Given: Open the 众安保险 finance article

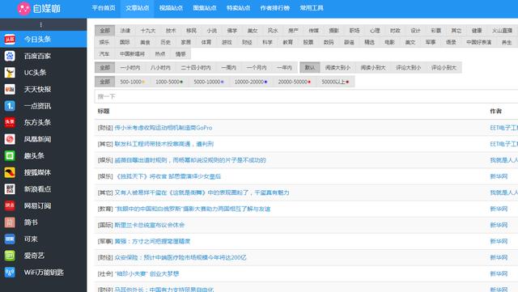Looking at the screenshot, I should pos(180,257).
